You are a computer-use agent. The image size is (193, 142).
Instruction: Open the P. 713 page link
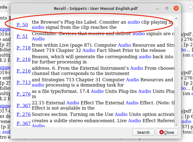point(23,82)
